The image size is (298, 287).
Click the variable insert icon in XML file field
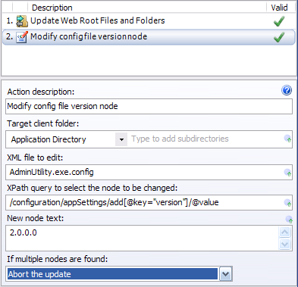(287, 173)
